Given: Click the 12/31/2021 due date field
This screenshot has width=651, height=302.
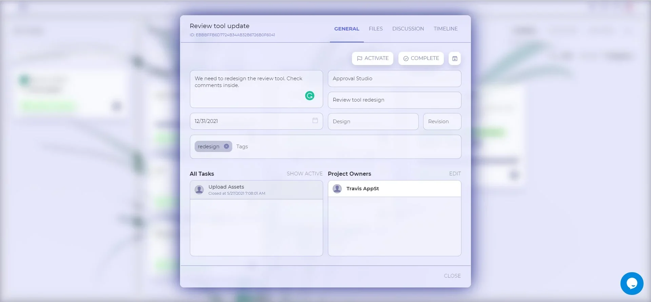Looking at the screenshot, I should point(256,121).
